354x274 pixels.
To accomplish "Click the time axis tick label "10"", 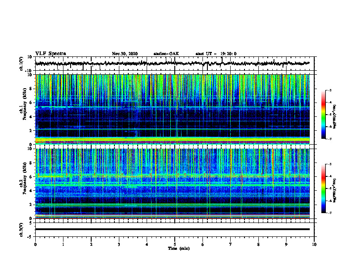I will pos(314,244).
